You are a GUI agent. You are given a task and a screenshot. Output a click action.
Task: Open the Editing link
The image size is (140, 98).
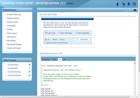(x=10, y=30)
